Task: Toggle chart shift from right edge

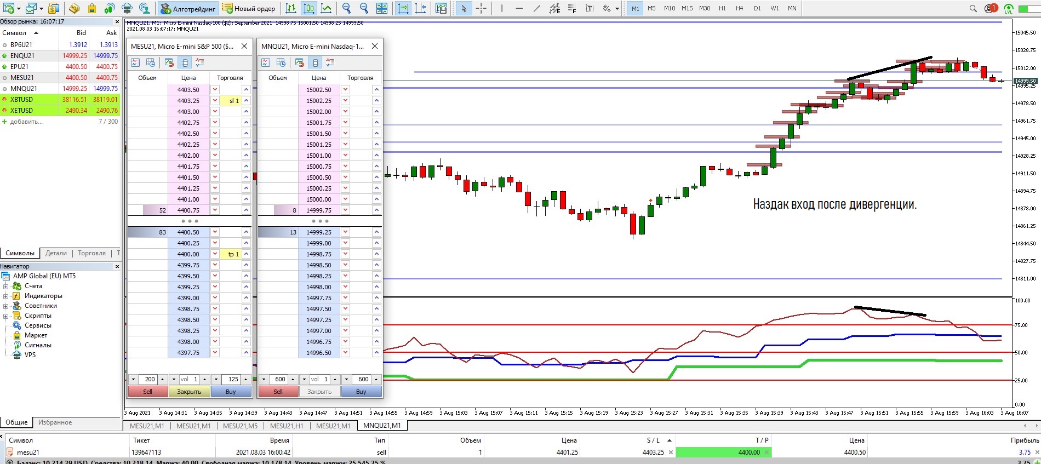Action: click(421, 8)
